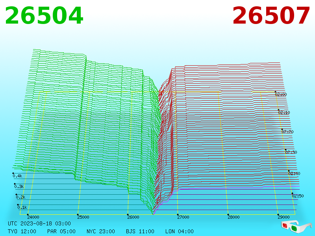Click the 27000 price axis label
315x236 pixels.
pyautogui.click(x=183, y=217)
